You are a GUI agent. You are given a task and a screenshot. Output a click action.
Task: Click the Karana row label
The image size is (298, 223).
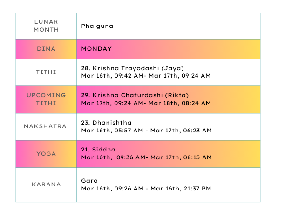46,184
